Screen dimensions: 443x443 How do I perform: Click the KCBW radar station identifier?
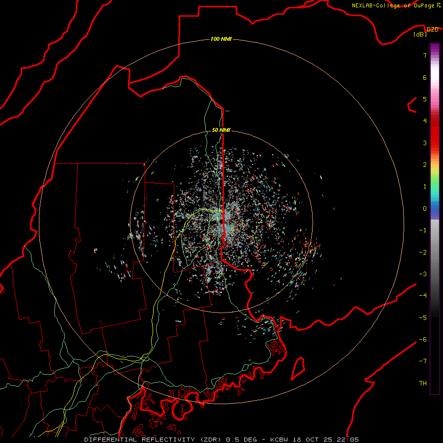[x=280, y=440]
